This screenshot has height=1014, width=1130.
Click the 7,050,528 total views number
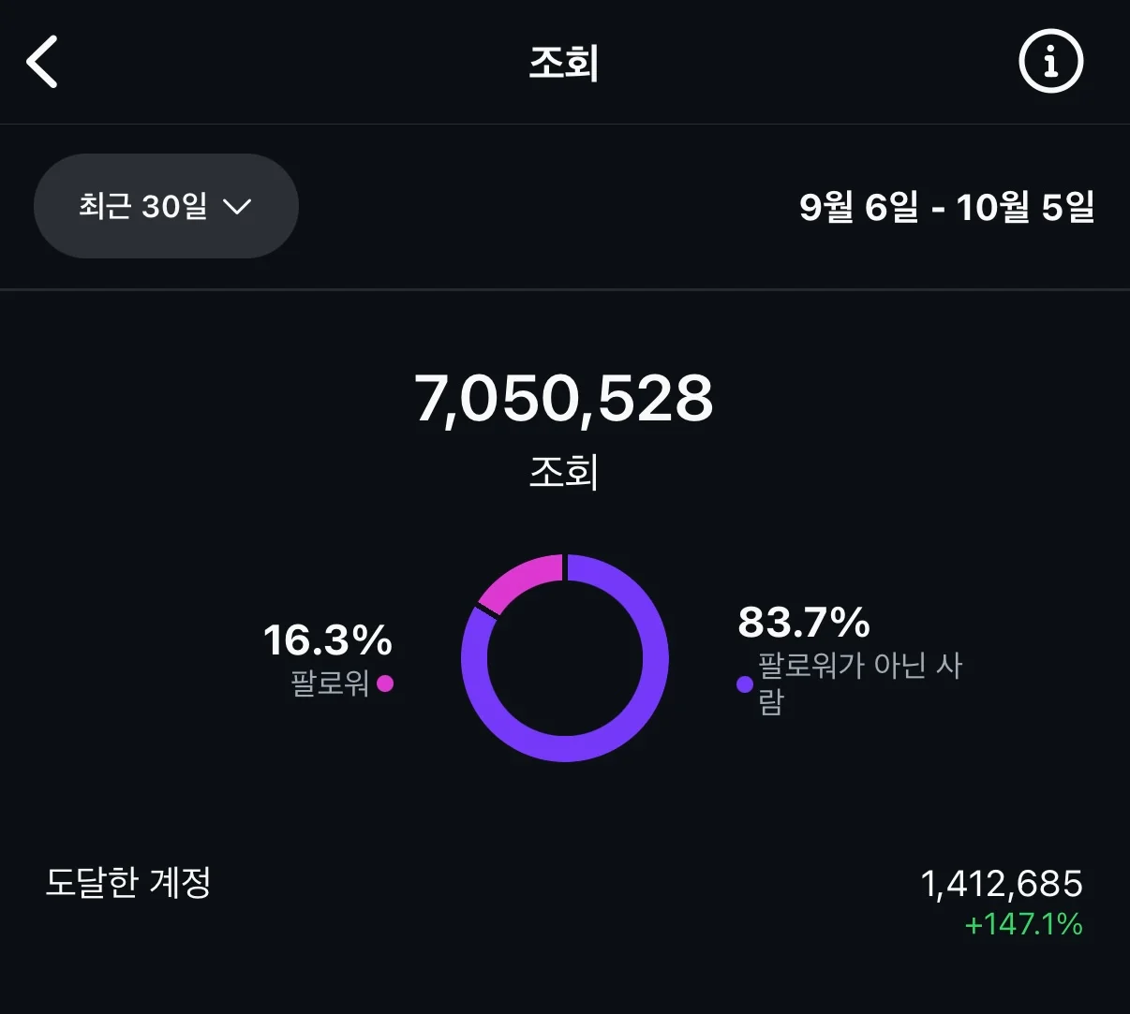pyautogui.click(x=564, y=399)
